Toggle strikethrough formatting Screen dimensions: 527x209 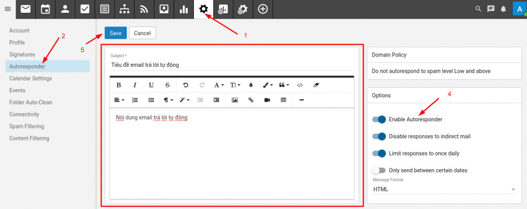167,85
